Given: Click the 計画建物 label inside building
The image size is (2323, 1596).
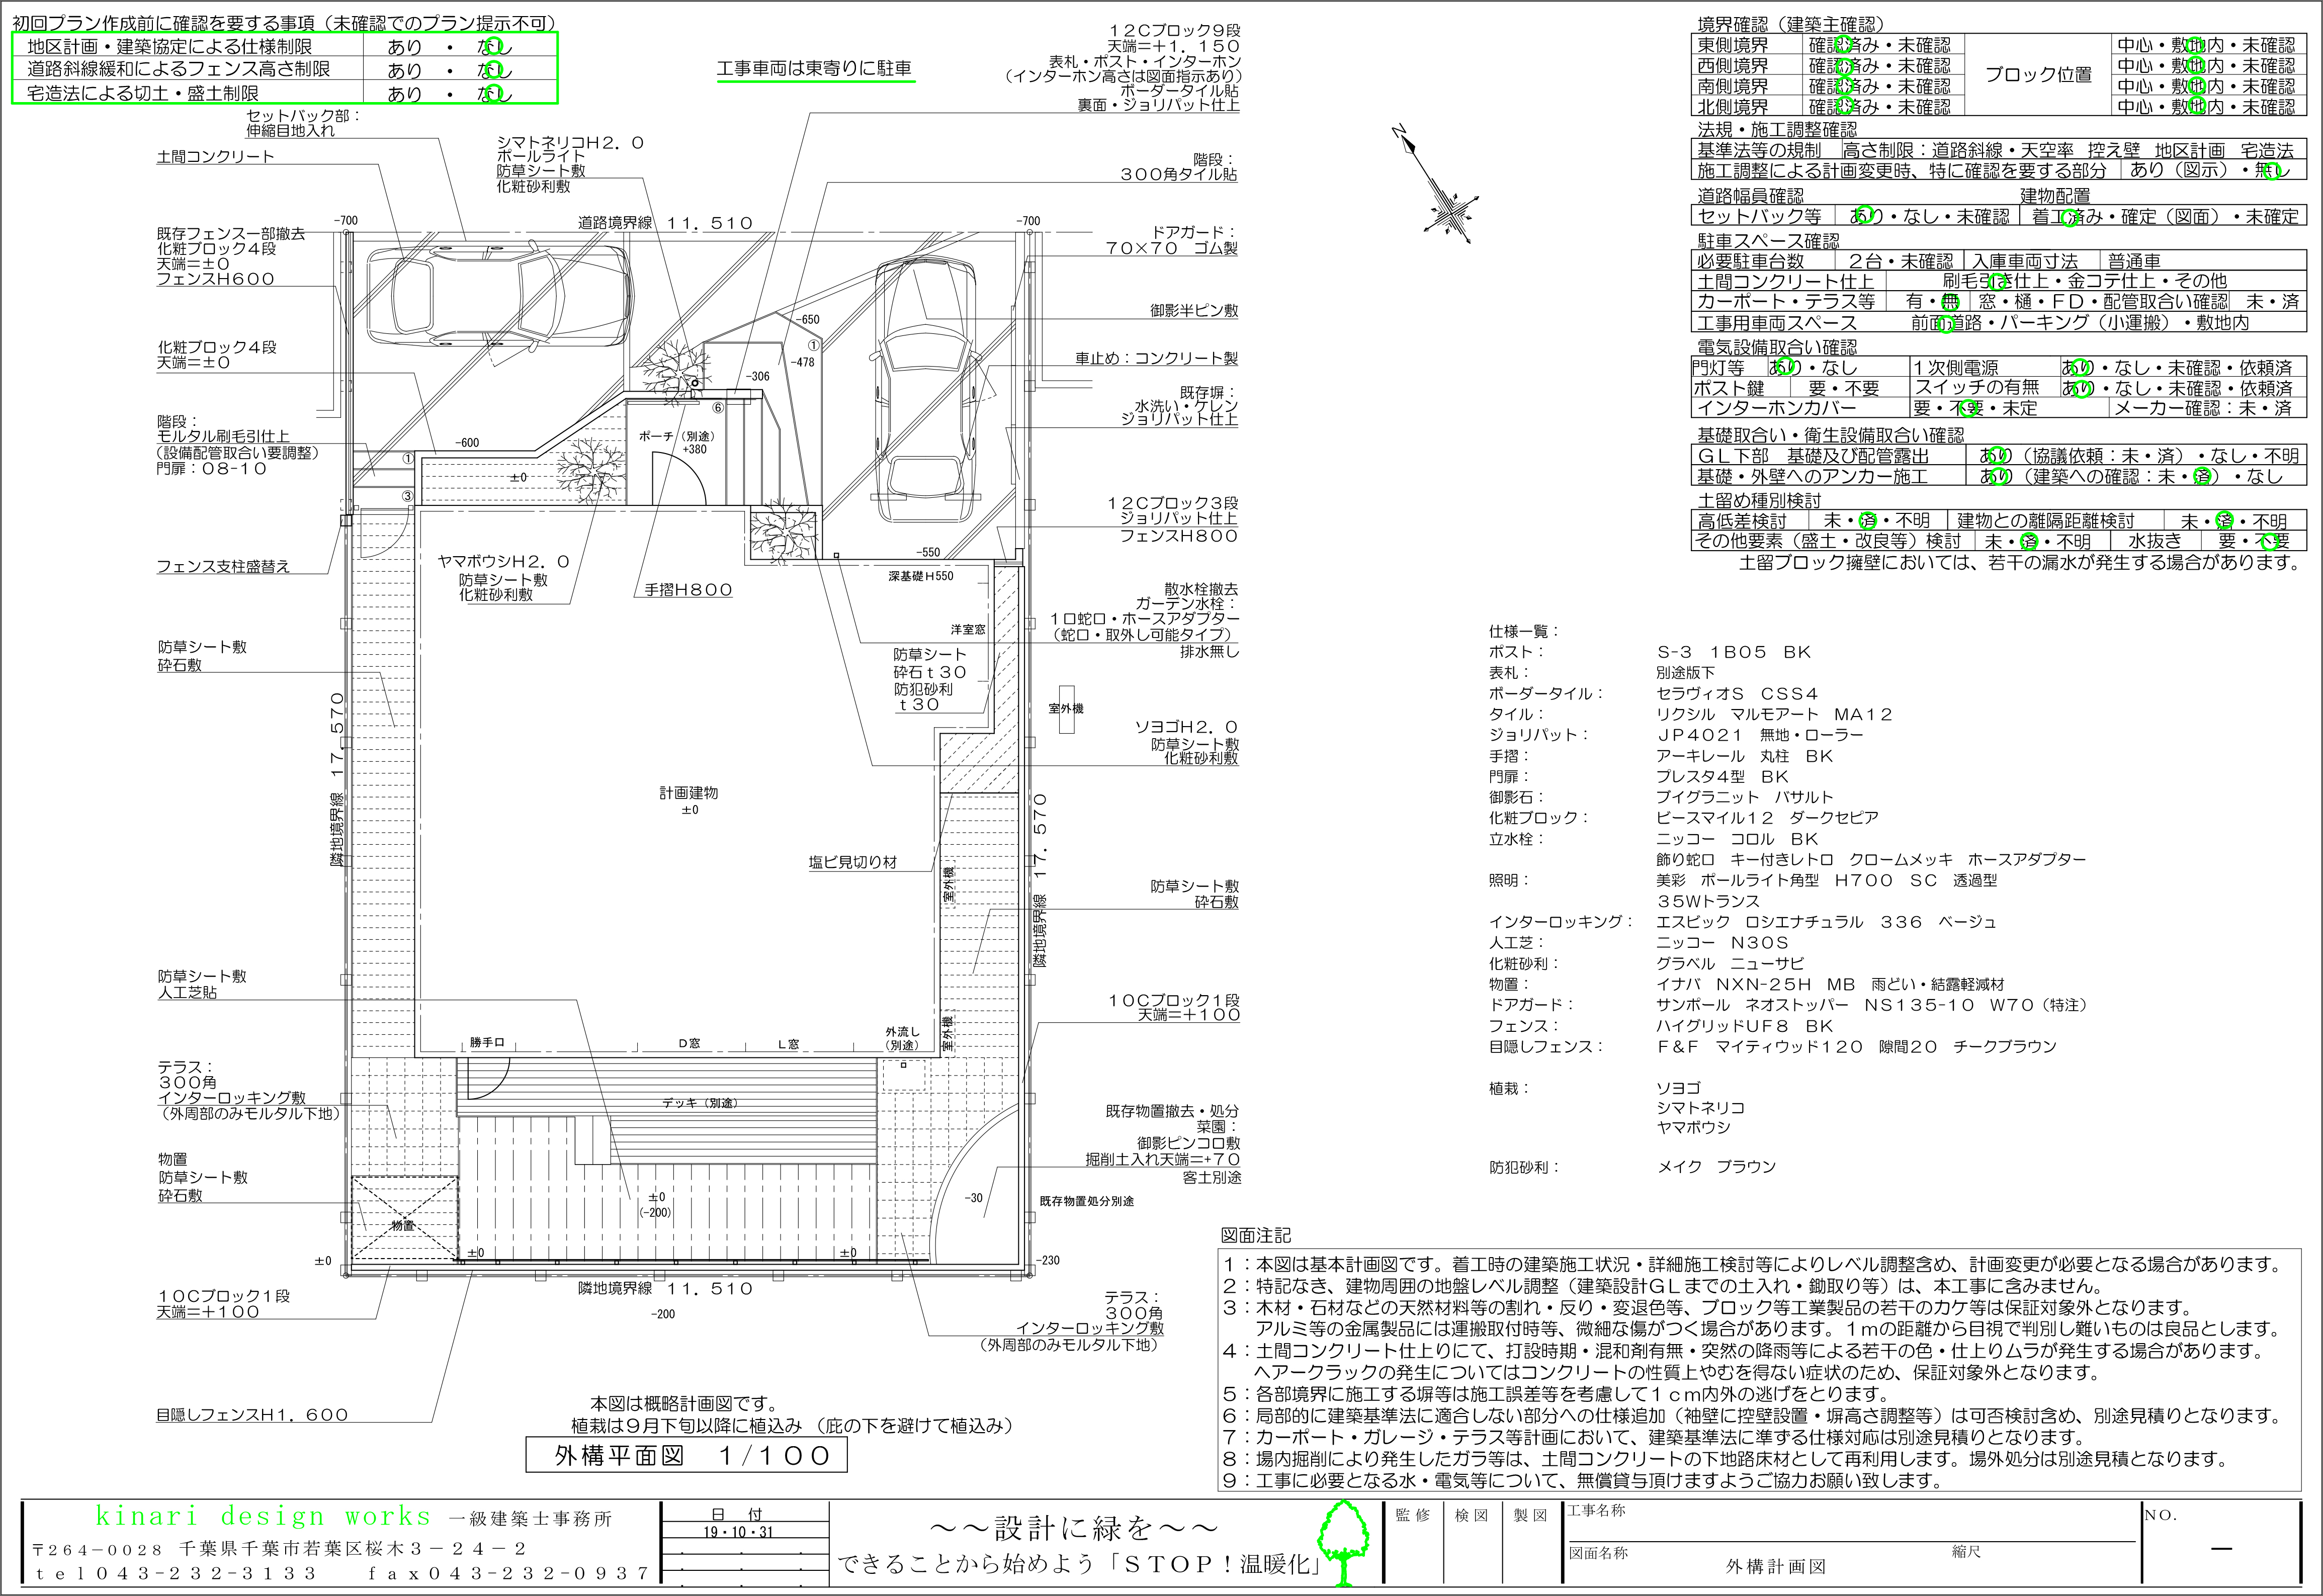Looking at the screenshot, I should pos(688,792).
